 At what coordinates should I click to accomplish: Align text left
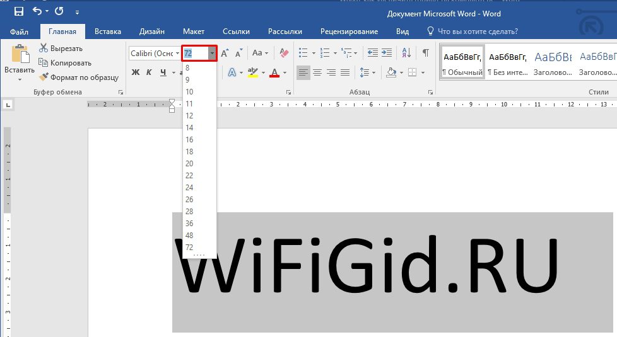point(303,72)
